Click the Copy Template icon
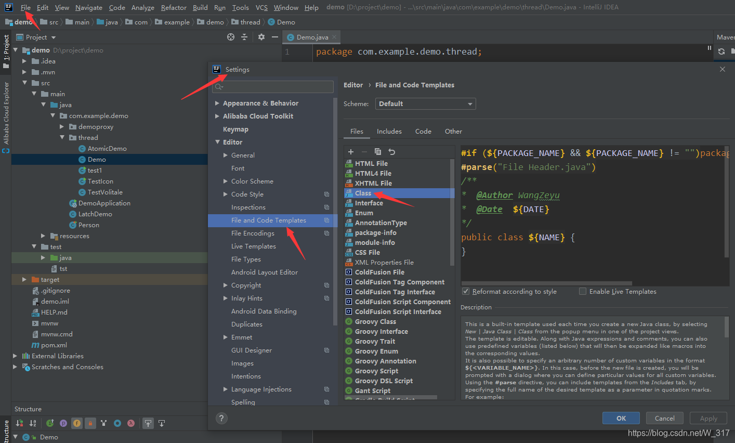This screenshot has height=443, width=735. tap(378, 152)
